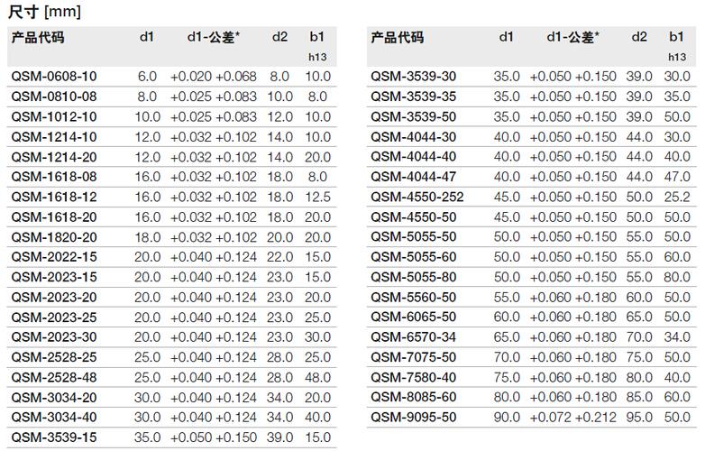Select product code QSM-4044-30
This screenshot has height=451, width=705.
(x=414, y=137)
